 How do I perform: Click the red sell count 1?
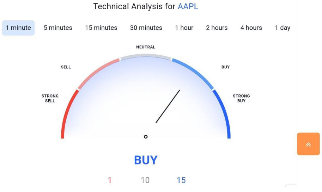point(110,180)
